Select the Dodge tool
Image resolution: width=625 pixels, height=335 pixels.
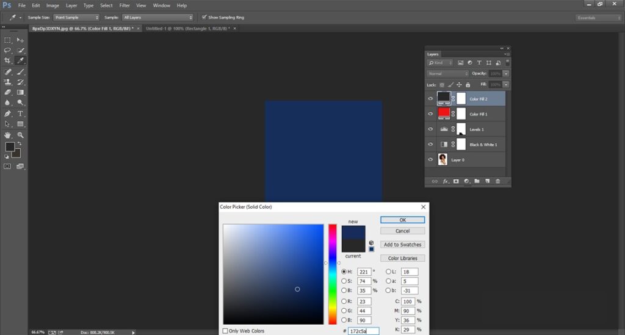click(20, 103)
